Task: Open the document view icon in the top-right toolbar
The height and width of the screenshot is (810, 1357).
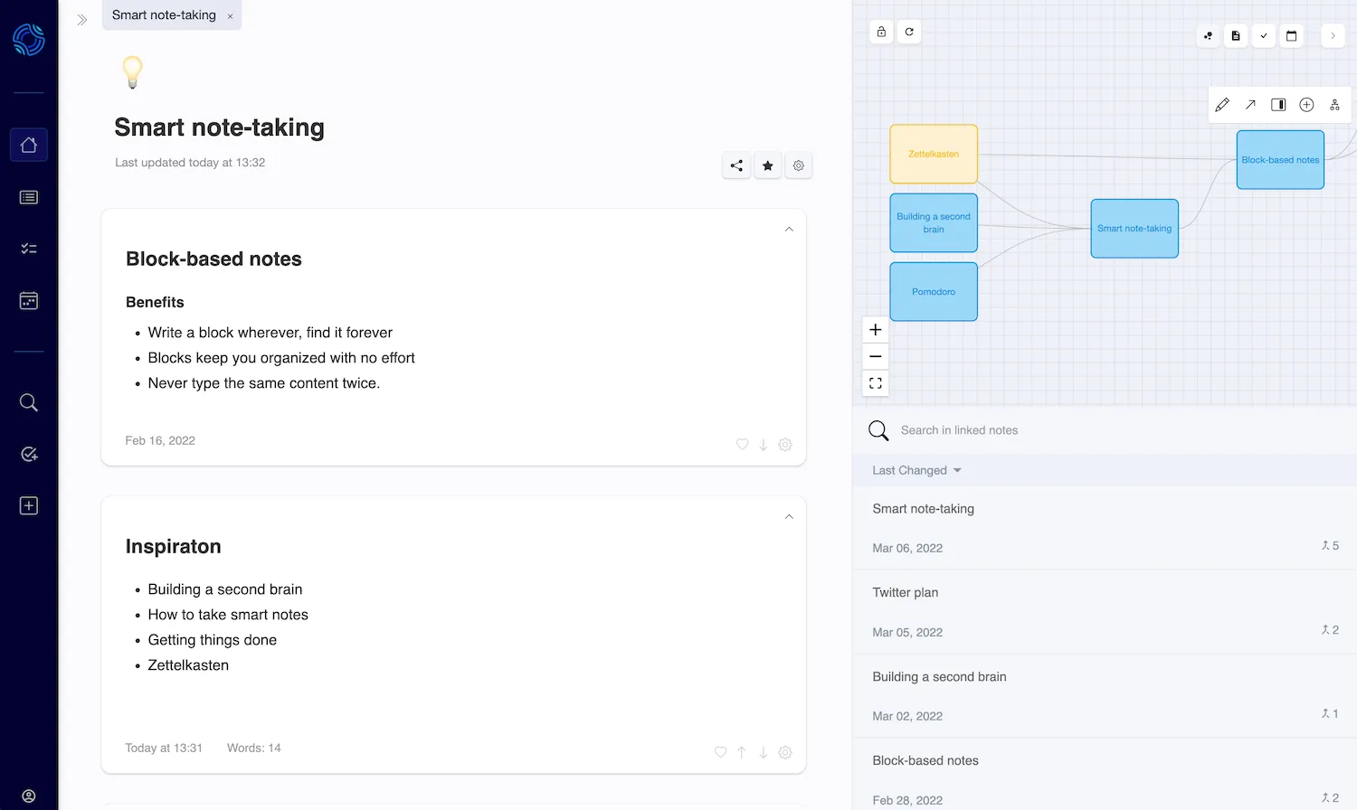Action: 1236,35
